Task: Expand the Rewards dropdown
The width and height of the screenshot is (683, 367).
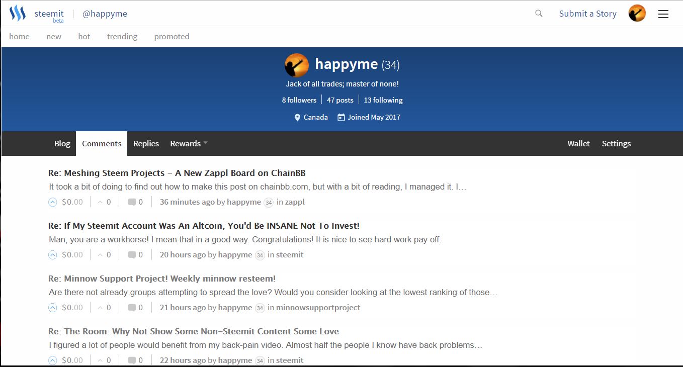Action: click(x=189, y=143)
